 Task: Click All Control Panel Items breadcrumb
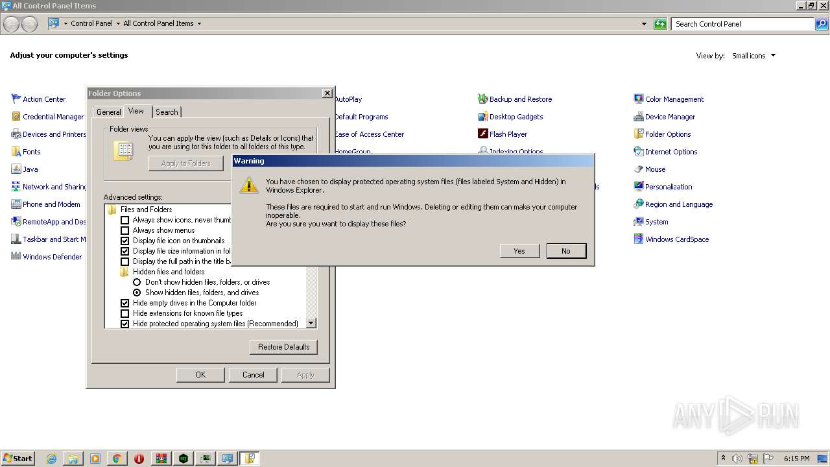[158, 23]
